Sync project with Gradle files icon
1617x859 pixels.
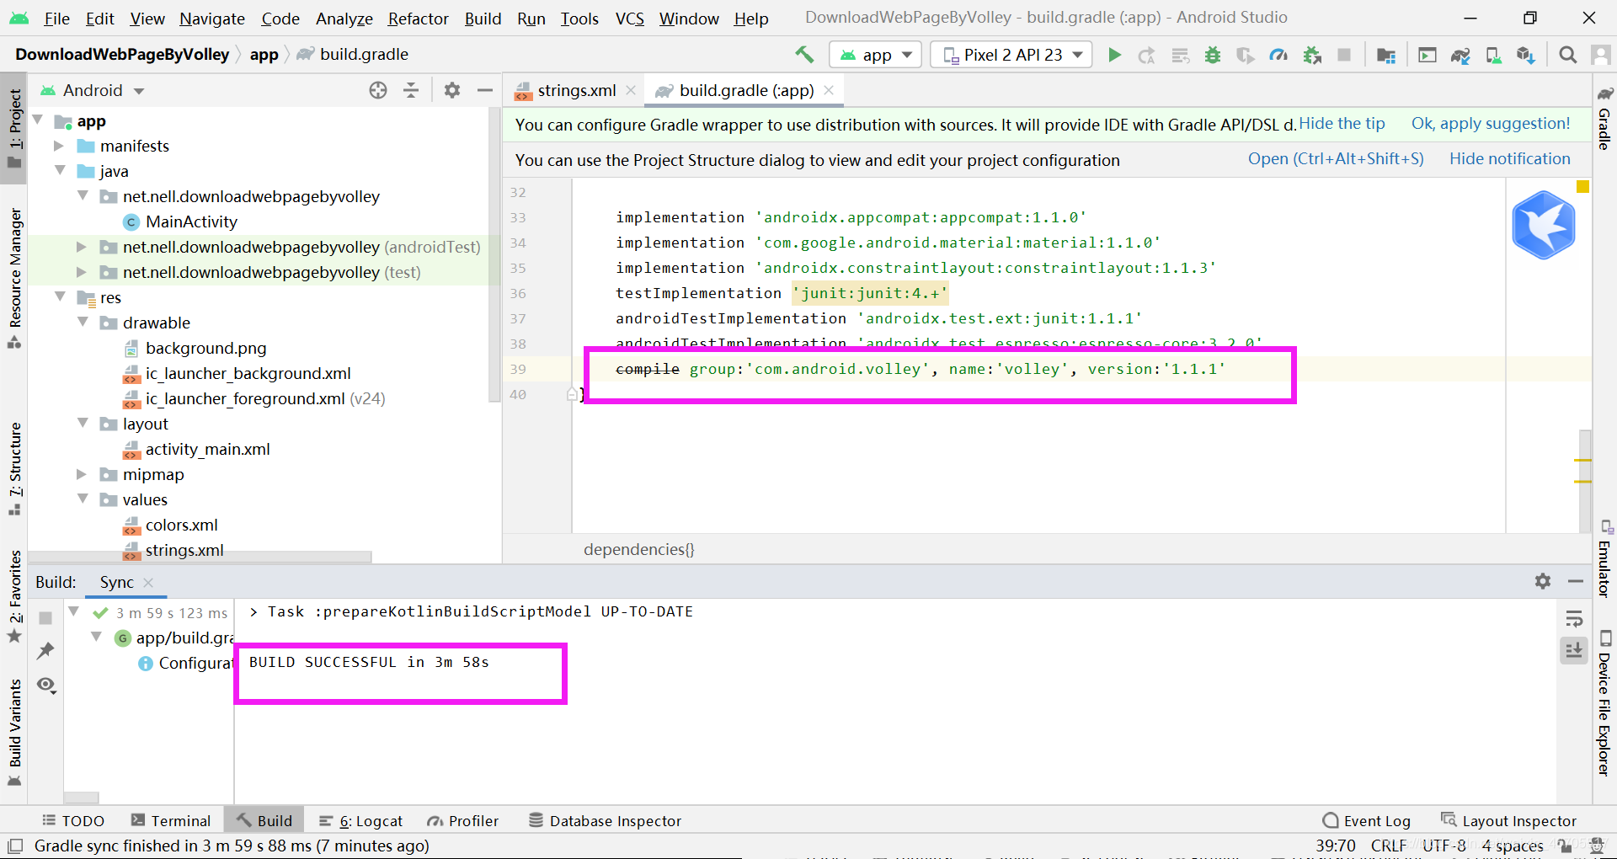(1460, 55)
